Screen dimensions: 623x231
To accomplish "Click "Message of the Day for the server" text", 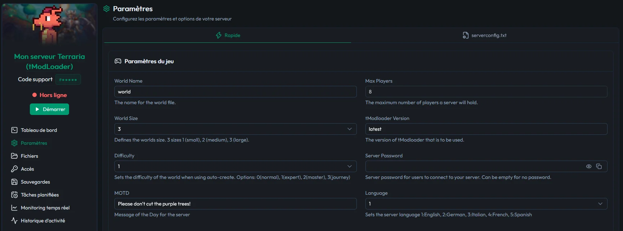I will pos(152,214).
